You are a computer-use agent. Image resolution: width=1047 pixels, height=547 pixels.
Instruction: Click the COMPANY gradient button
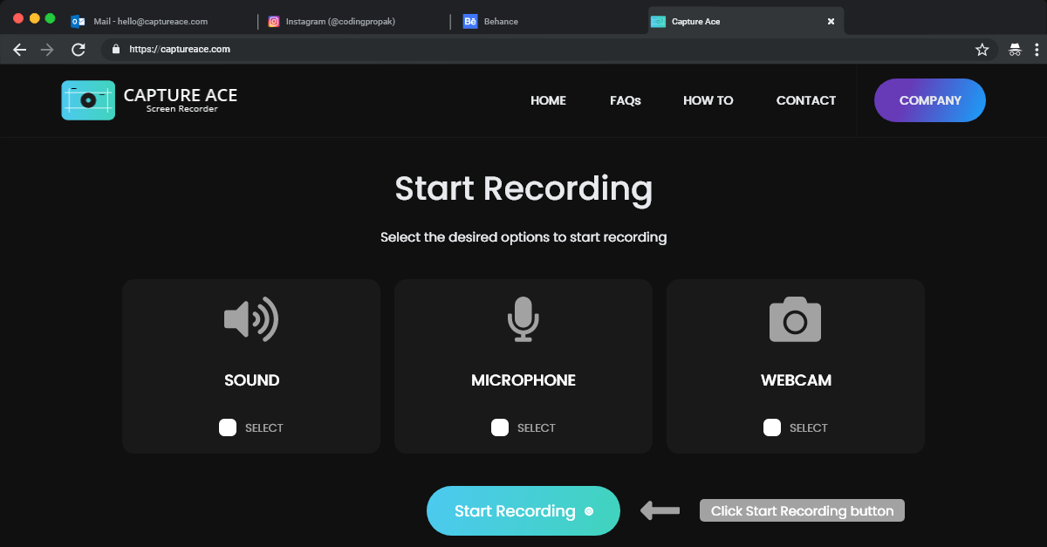tap(930, 100)
